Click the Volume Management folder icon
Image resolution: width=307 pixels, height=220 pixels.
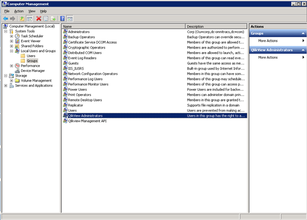tap(17, 81)
